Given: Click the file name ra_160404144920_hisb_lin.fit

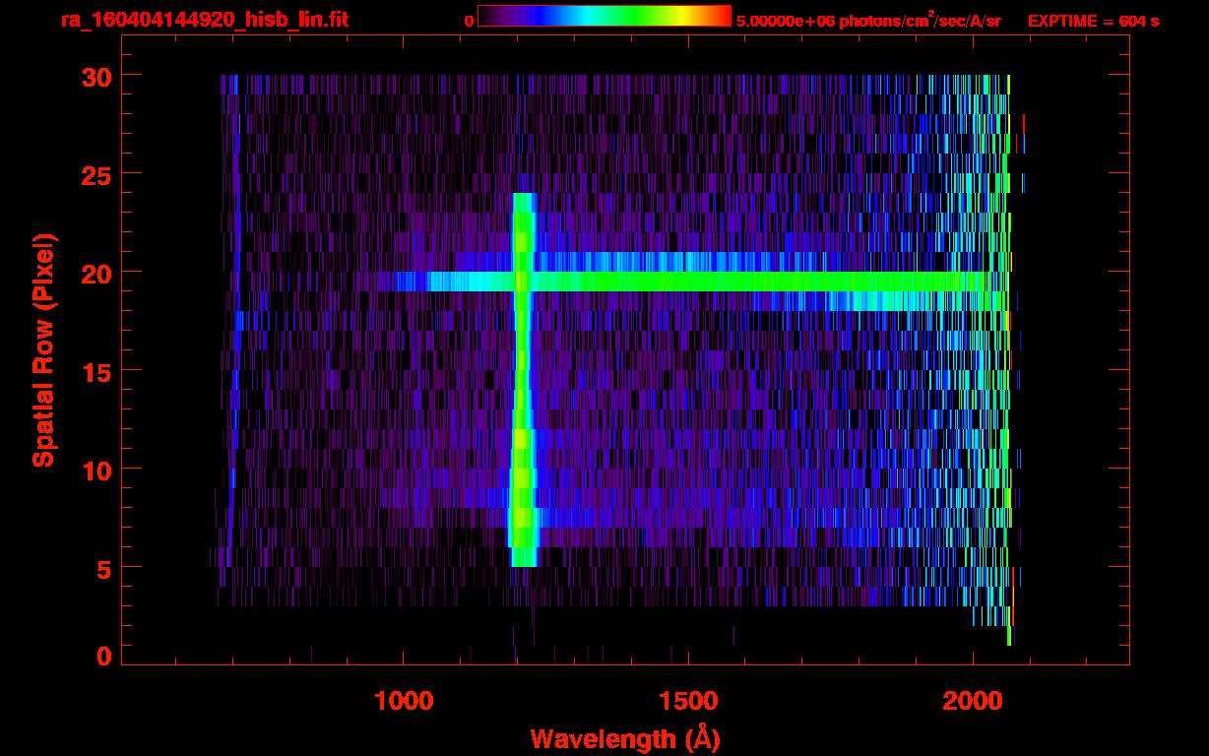Looking at the screenshot, I should click(x=204, y=19).
